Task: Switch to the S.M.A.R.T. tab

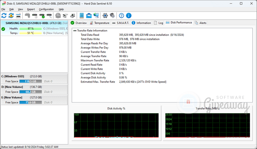Action: point(120,23)
